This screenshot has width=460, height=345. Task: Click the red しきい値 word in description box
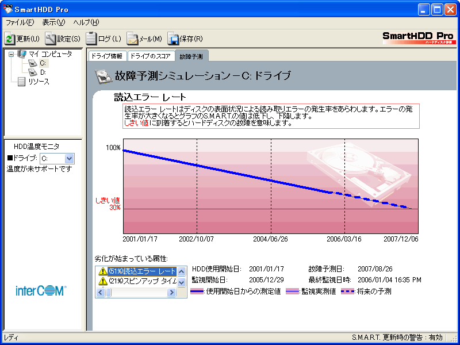(x=136, y=123)
